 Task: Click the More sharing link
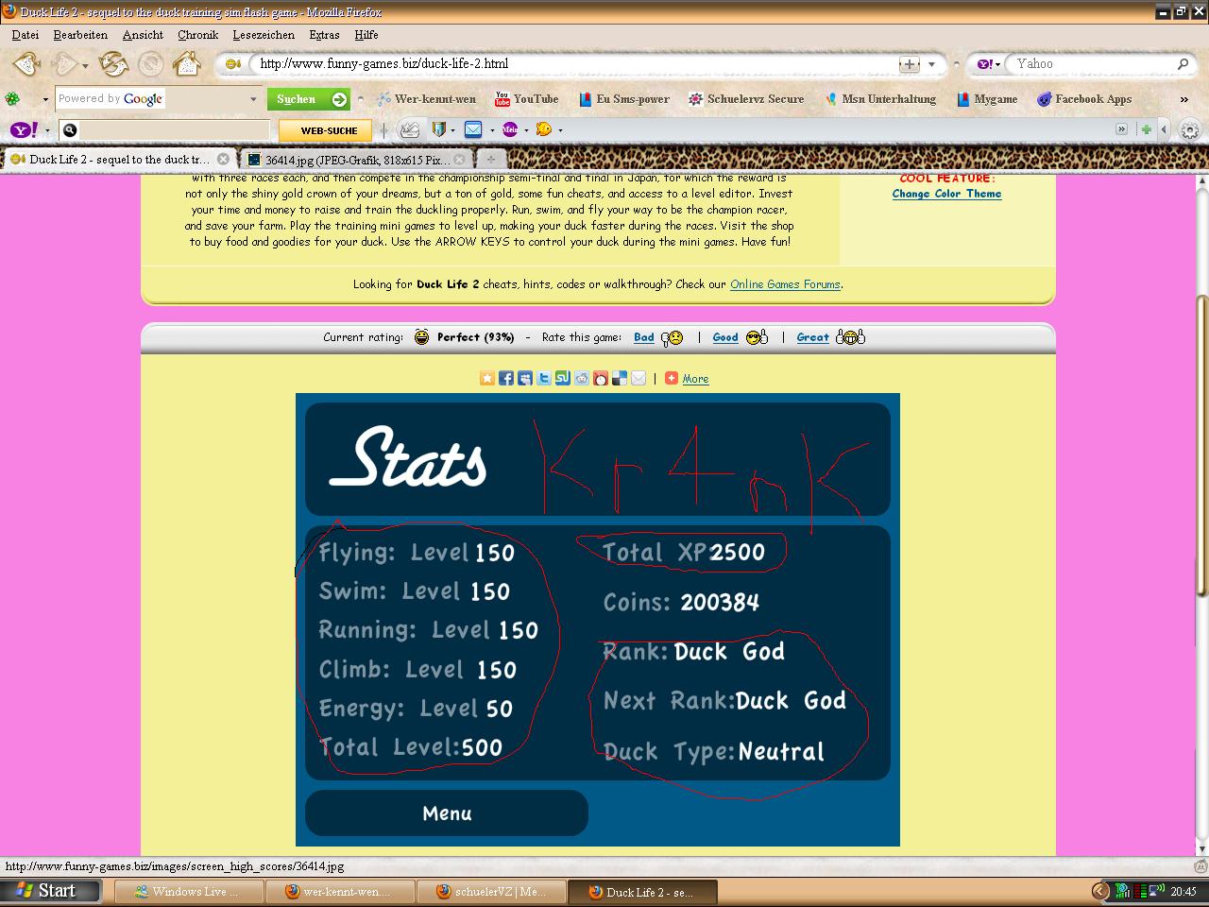[x=695, y=379]
